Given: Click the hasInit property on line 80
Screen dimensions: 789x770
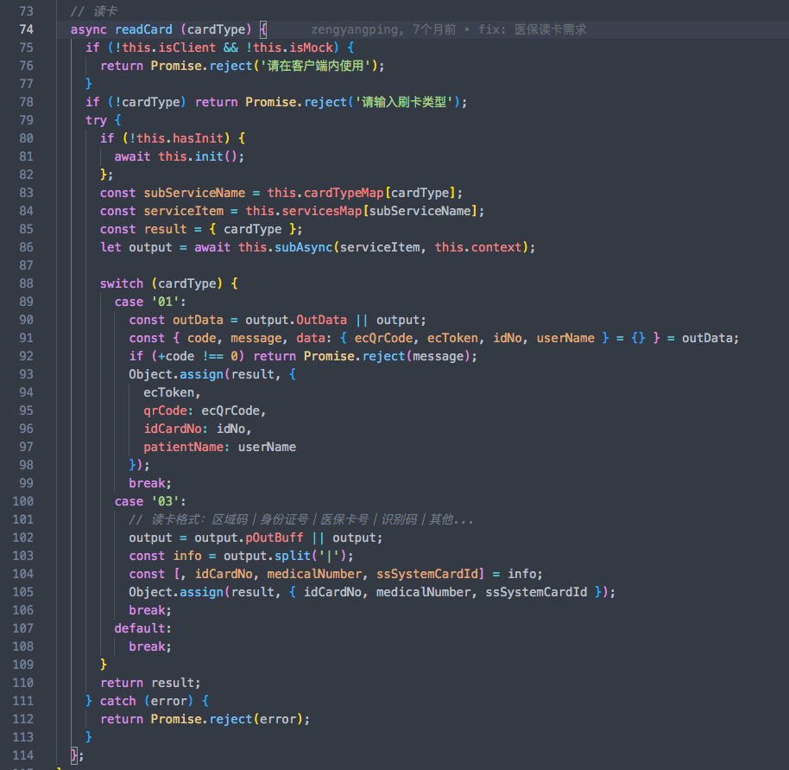Looking at the screenshot, I should click(x=198, y=138).
